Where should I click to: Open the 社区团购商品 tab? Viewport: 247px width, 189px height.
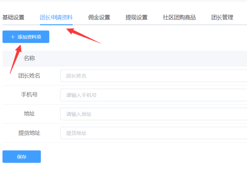coord(179,18)
